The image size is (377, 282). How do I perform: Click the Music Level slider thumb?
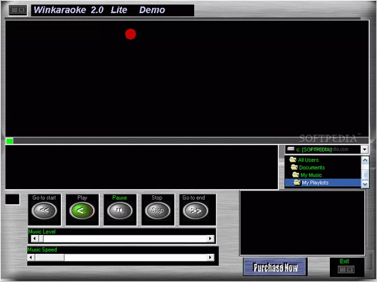(x=41, y=239)
